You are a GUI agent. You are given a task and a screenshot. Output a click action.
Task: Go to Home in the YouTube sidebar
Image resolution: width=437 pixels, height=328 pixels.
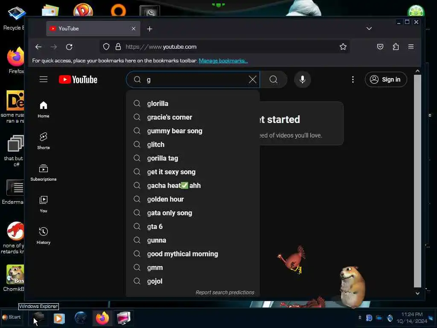coord(44,109)
